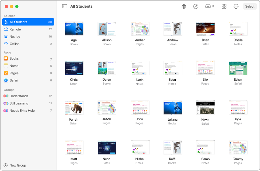
Task: Choose the Pages app icon in sidebar
Action: (6, 73)
